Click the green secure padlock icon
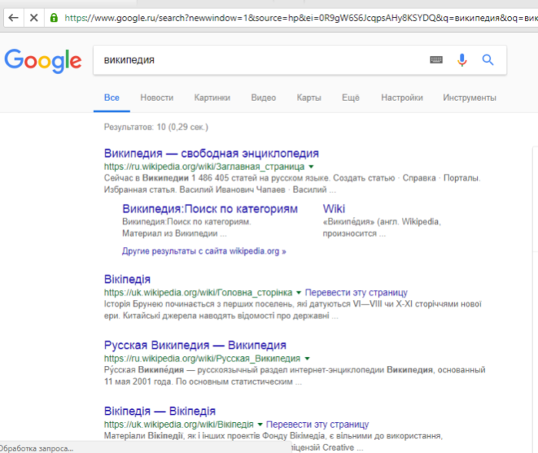This screenshot has height=453, width=538. pyautogui.click(x=54, y=18)
